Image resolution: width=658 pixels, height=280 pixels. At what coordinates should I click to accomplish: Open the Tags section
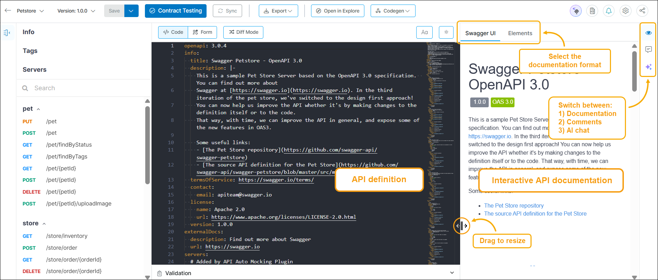pos(30,51)
